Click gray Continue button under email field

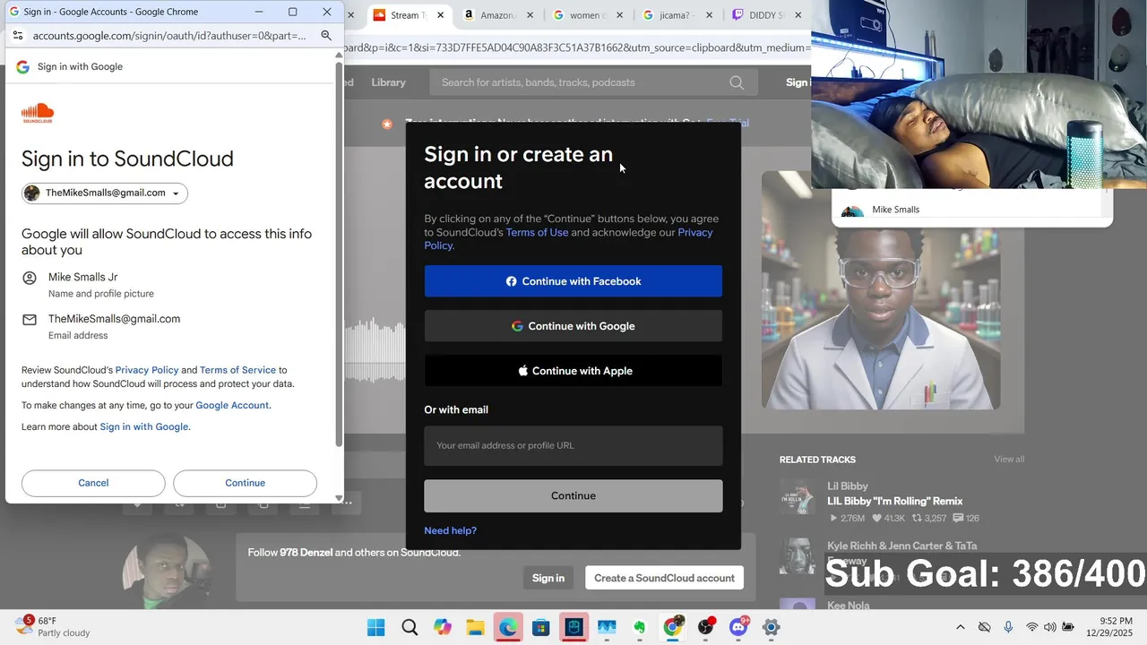[573, 495]
